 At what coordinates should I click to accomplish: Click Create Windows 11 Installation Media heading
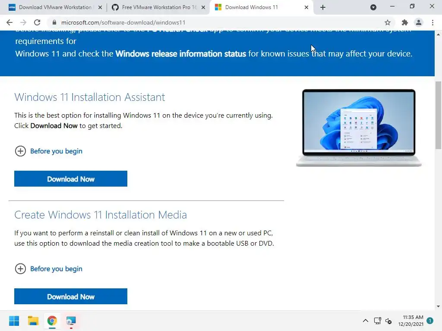click(x=101, y=215)
